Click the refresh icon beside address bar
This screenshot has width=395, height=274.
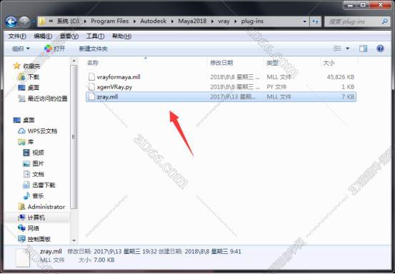click(x=316, y=21)
